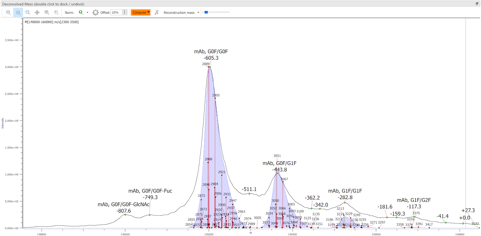This screenshot has width=481, height=236.
Task: Click the mAb, G0F/G0F peak label
Action: (x=211, y=51)
